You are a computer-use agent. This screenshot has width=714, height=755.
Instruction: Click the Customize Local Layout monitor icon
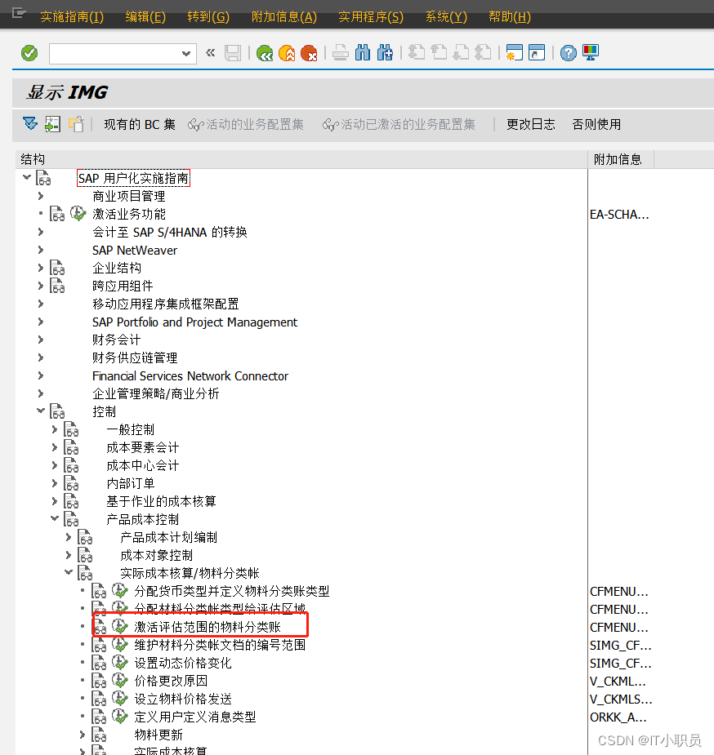[591, 52]
